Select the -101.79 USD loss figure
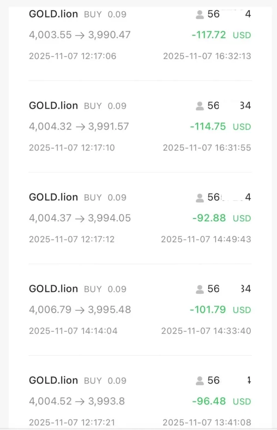 coord(208,309)
